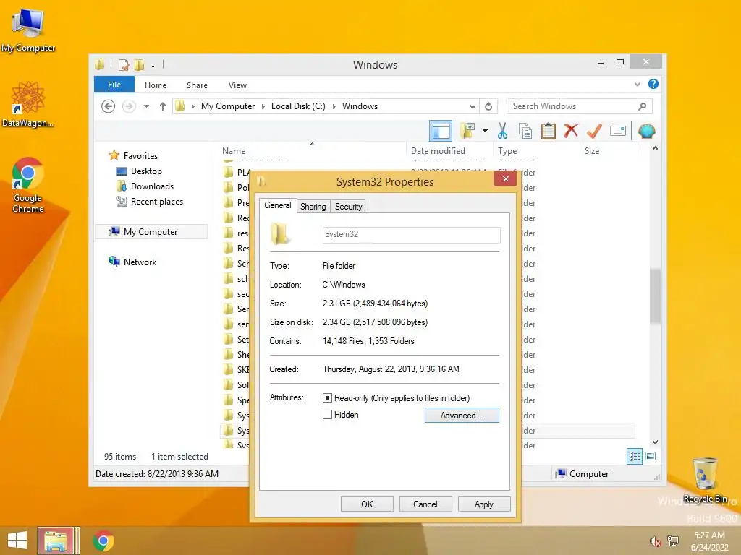
Task: Click the Advanced... button
Action: [461, 416]
